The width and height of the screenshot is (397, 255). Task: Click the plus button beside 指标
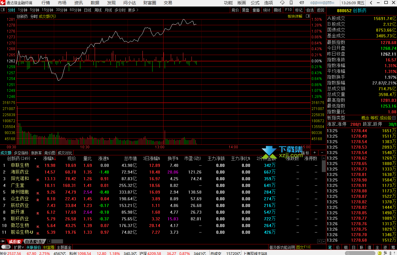314,153
